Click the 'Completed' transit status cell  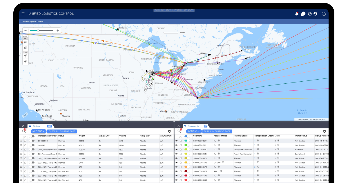[x=300, y=154]
